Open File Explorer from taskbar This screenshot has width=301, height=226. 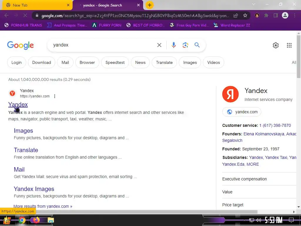51,220
